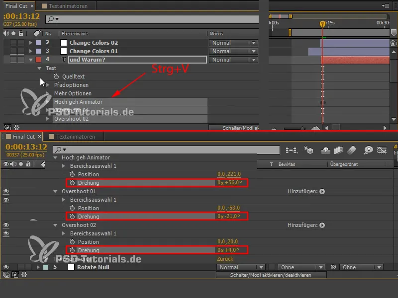
Task: Click stopwatch for Hoch geh Animator Position
Action: (72, 174)
